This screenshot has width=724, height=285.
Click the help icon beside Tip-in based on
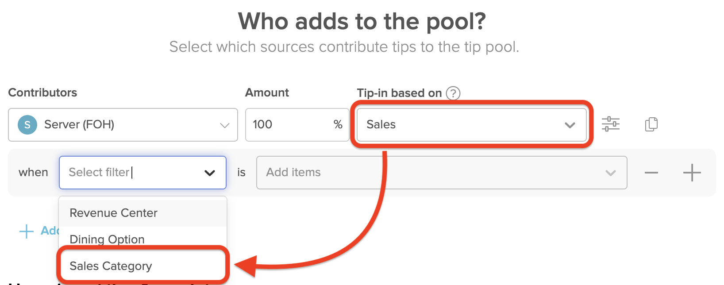(x=453, y=93)
